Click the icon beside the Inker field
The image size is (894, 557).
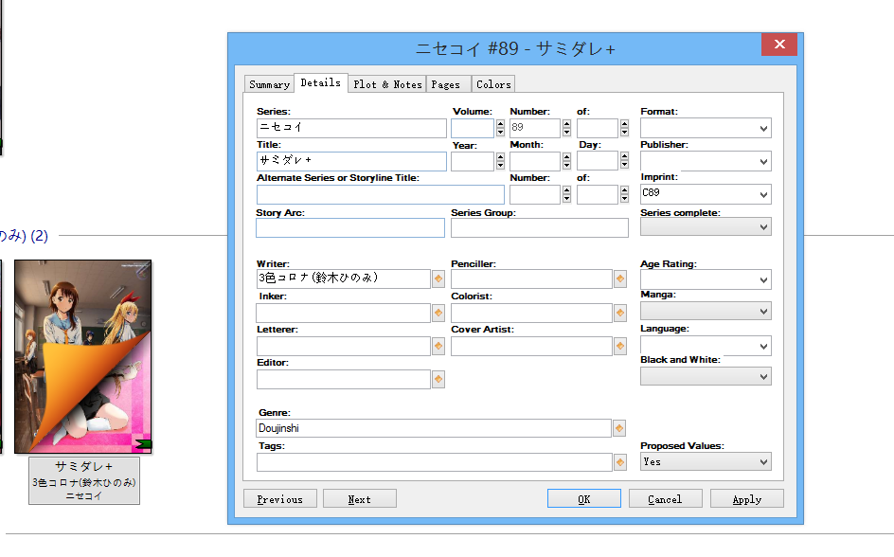438,314
